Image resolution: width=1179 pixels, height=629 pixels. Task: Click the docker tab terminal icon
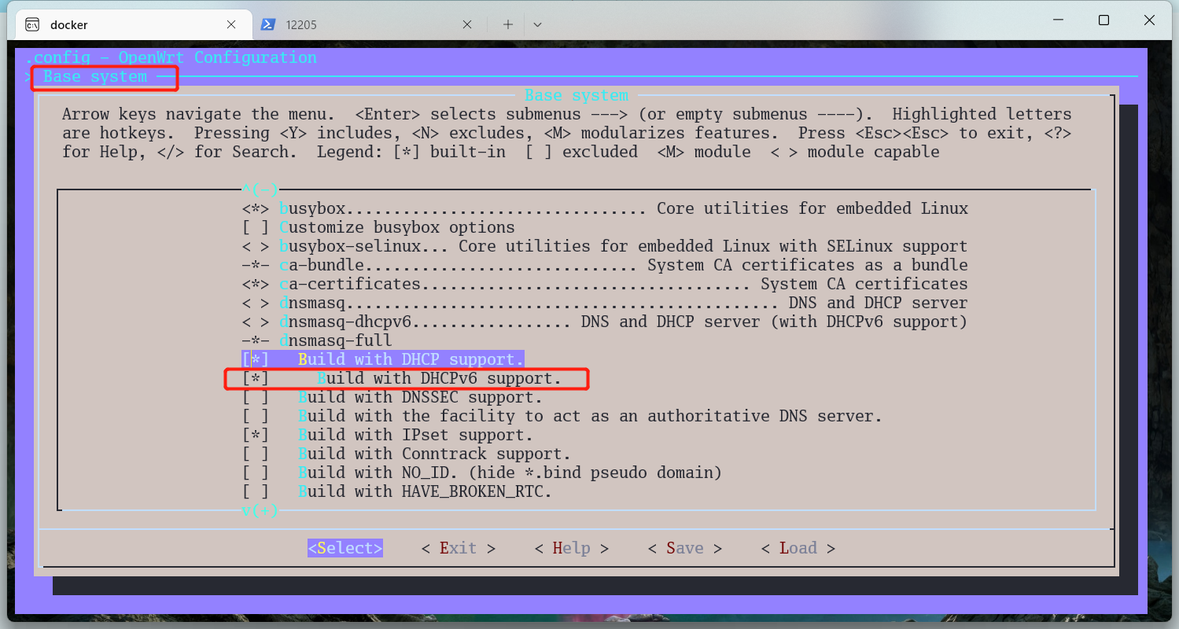(x=32, y=24)
